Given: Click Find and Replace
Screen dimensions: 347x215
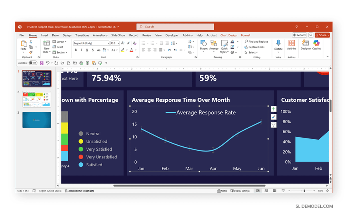Looking at the screenshot, I should (256, 41).
